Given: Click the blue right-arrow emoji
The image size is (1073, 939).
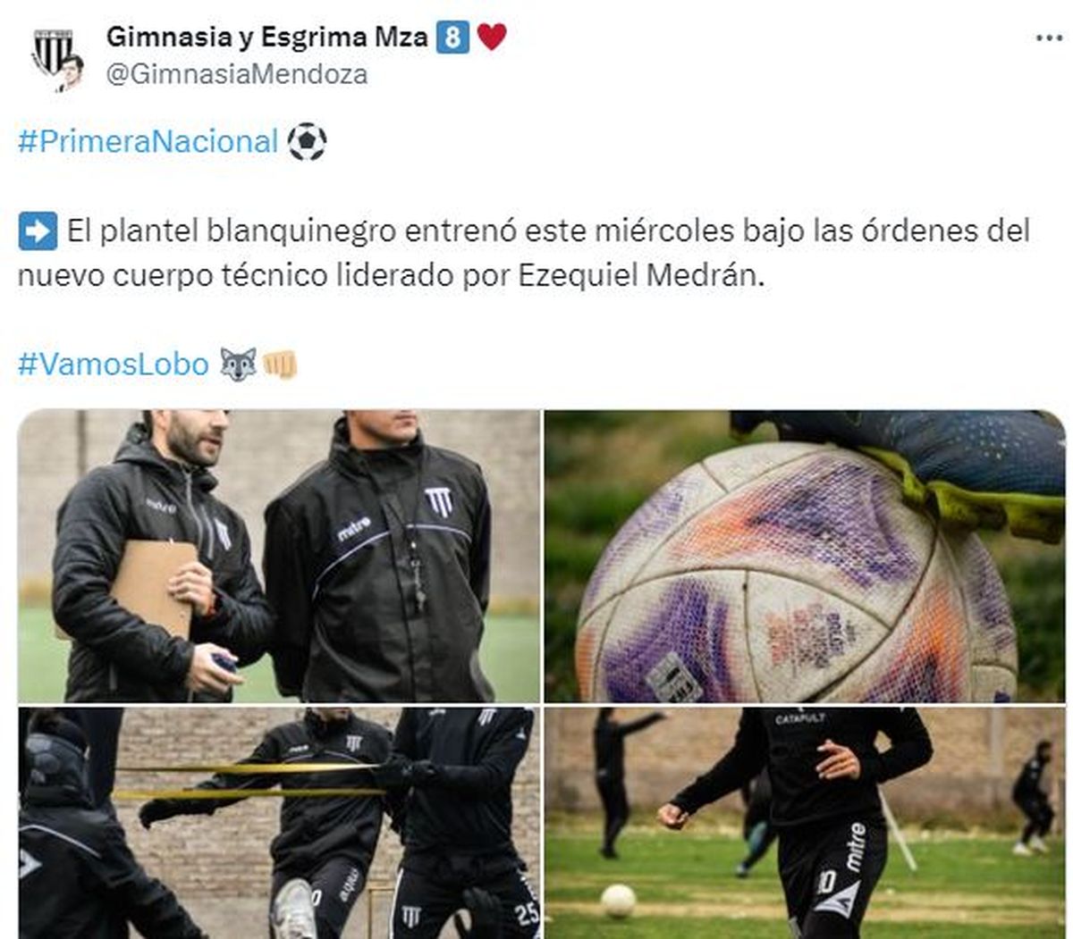Looking at the screenshot, I should click(38, 231).
